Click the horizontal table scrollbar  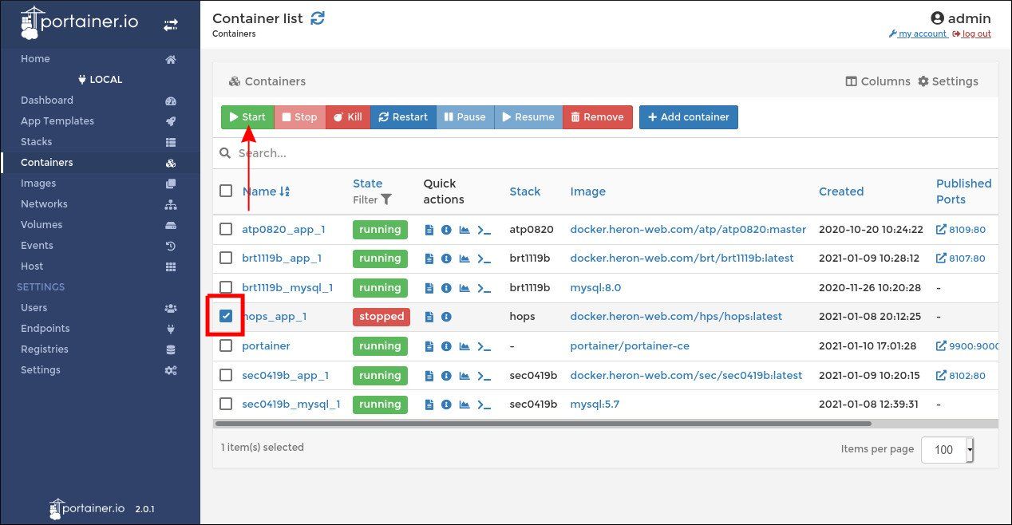click(543, 424)
